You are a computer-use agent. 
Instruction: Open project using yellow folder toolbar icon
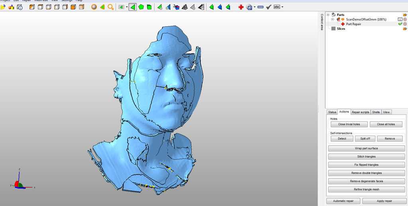click(3, 7)
